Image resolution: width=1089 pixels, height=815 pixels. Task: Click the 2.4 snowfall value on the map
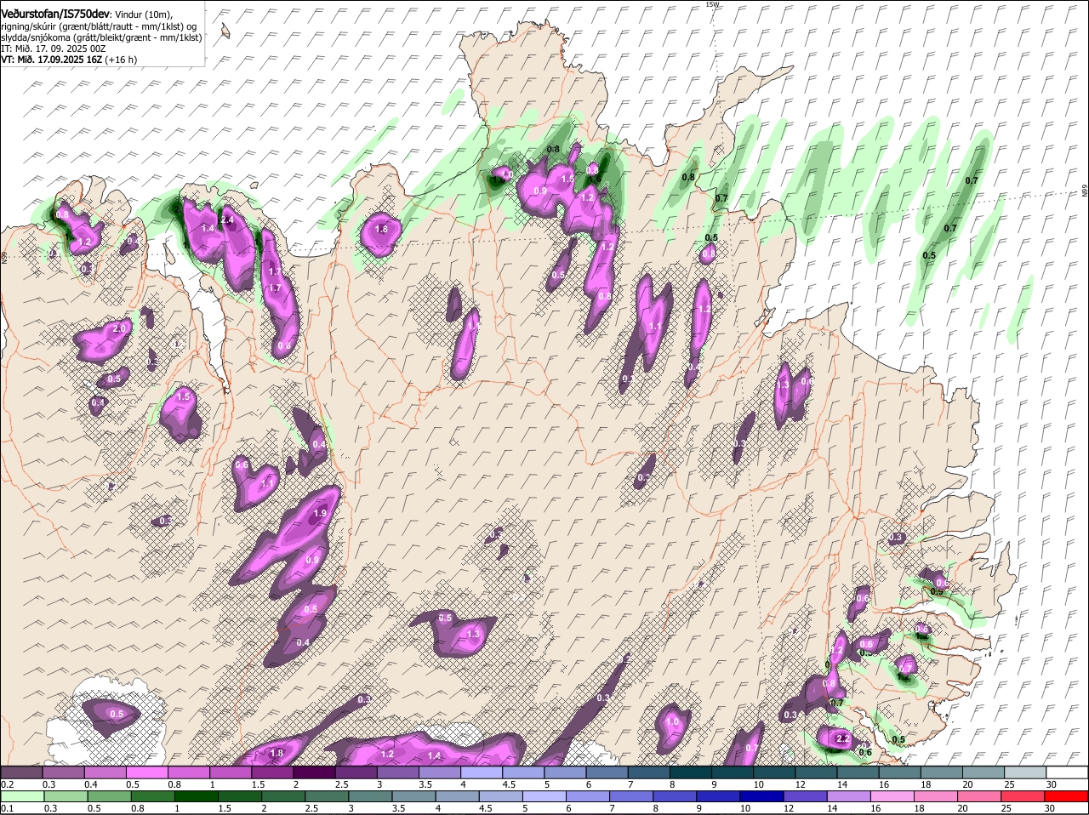tap(227, 220)
